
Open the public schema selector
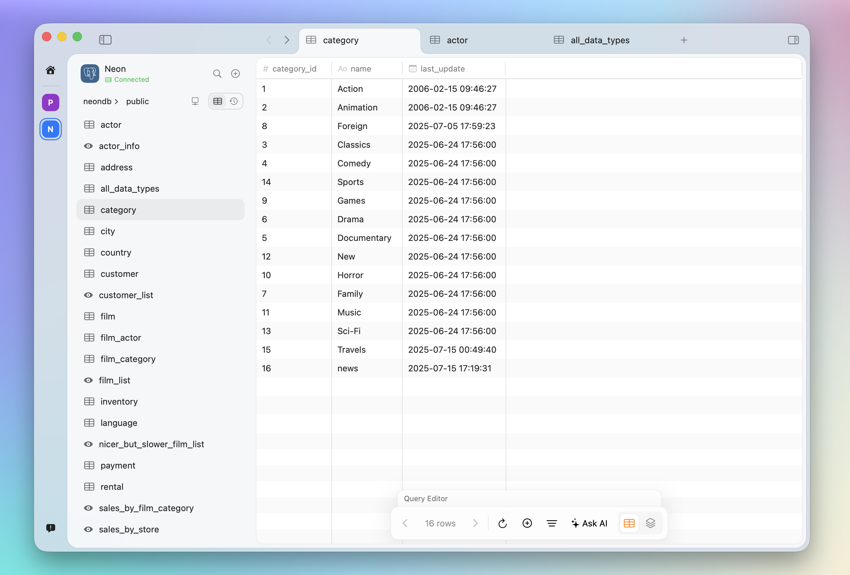[x=138, y=101]
